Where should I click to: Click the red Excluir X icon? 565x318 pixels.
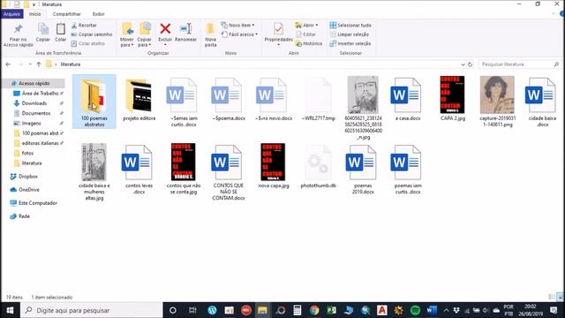click(165, 29)
